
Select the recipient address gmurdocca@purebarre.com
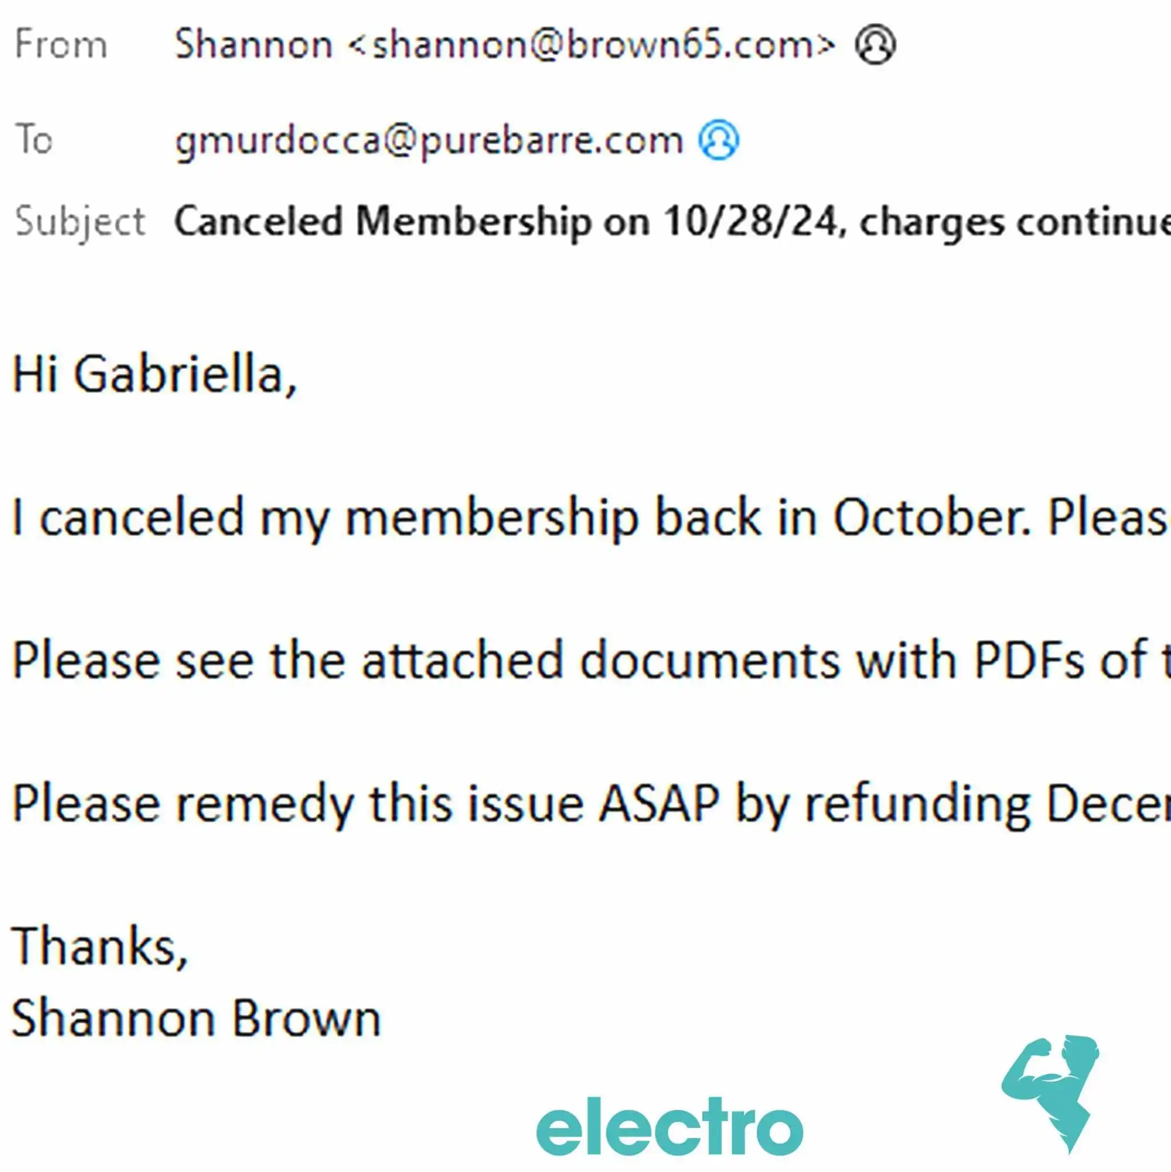coord(429,141)
